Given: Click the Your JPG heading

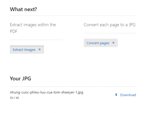Looking at the screenshot, I should tap(20, 78).
